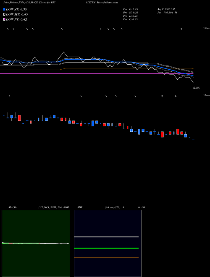Click the 'SIXTEN MunafaSutra.com' title text
The height and width of the screenshot is (277, 210).
point(102,3)
